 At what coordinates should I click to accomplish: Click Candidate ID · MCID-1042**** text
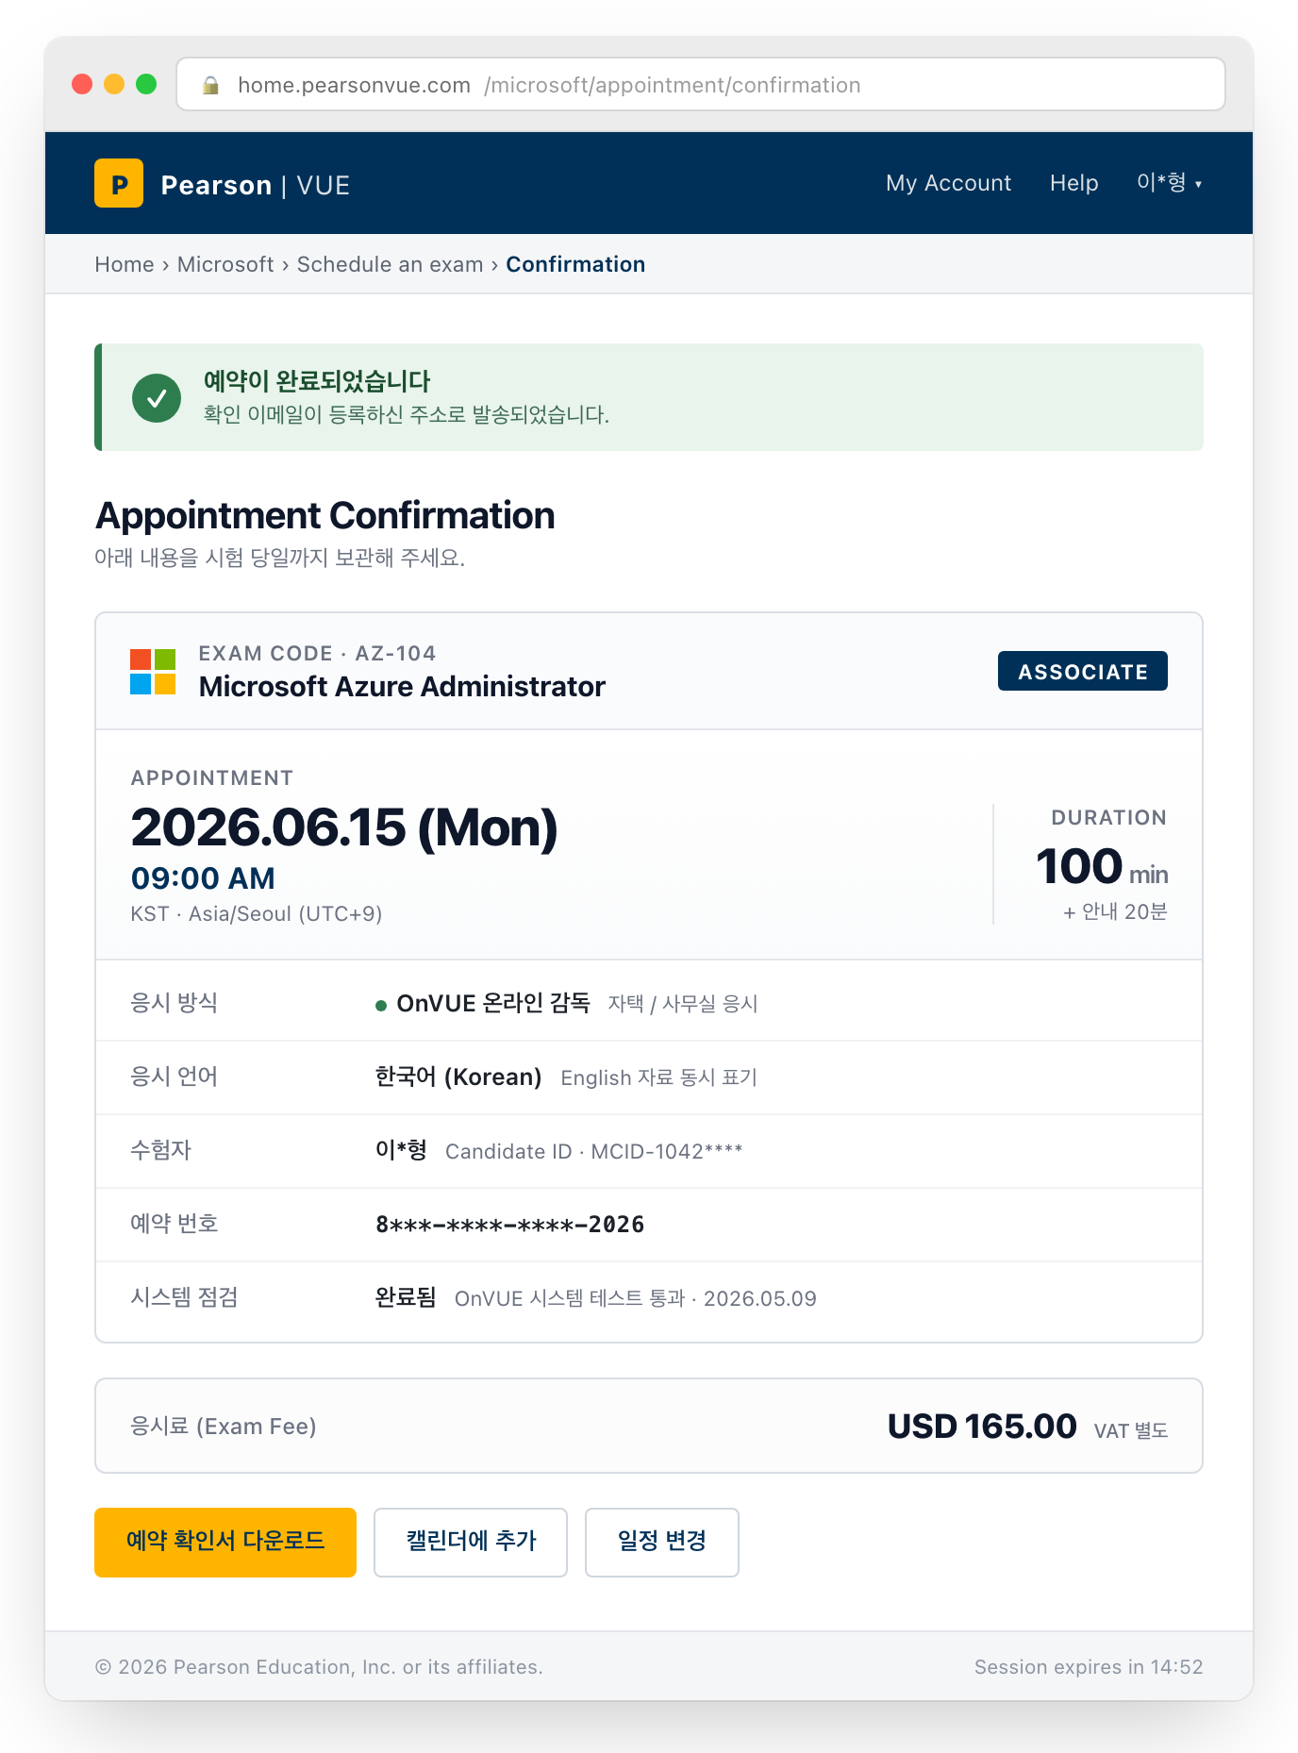594,1151
